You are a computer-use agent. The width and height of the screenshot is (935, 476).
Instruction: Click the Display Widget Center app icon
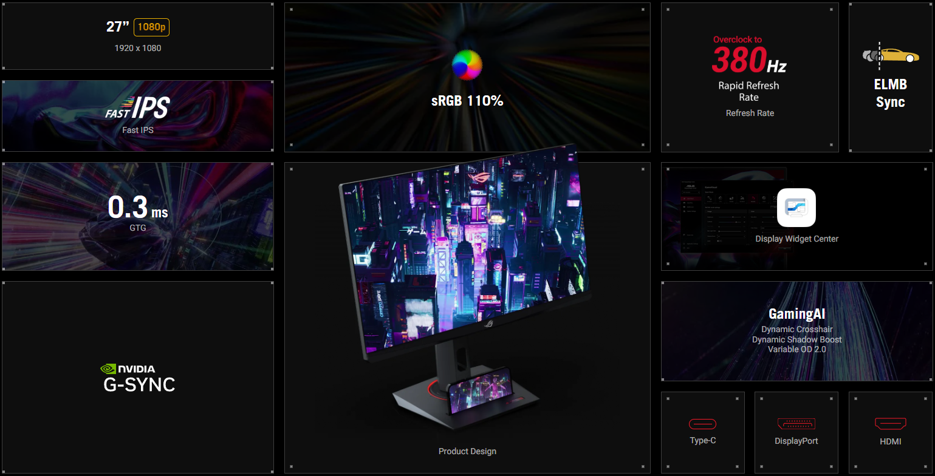(x=796, y=208)
